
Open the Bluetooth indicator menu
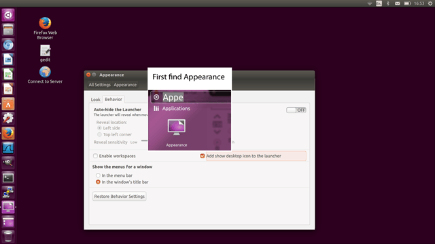[x=388, y=3]
